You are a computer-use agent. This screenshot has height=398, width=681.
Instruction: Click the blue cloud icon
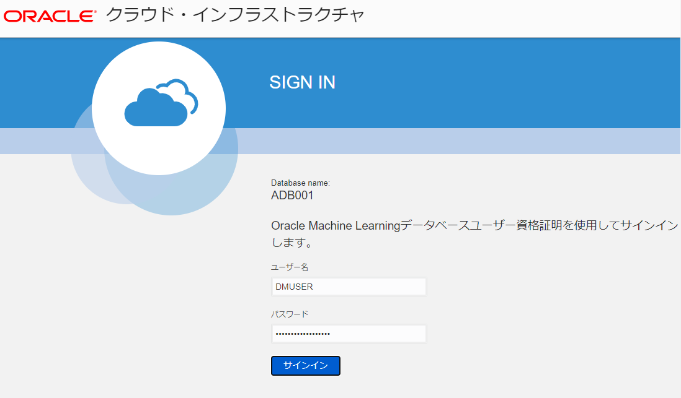point(161,103)
